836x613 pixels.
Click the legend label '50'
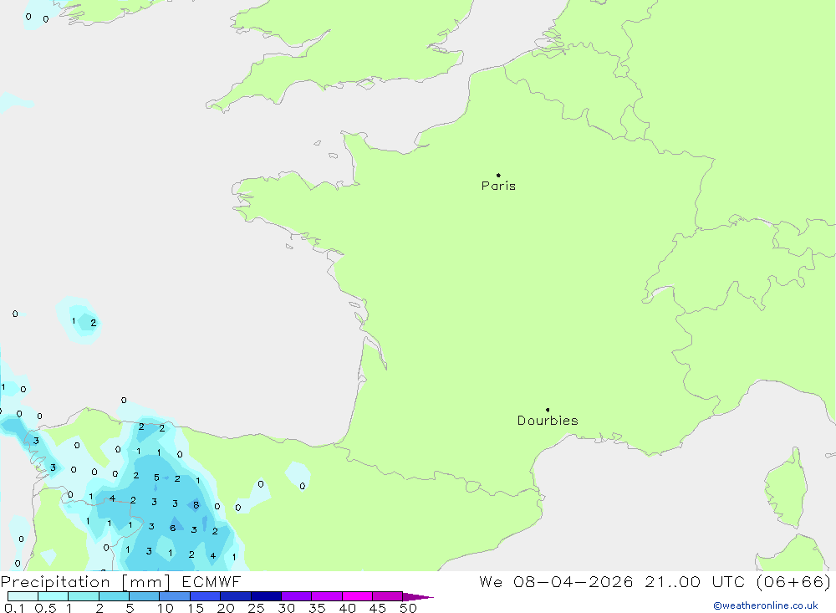tap(408, 608)
